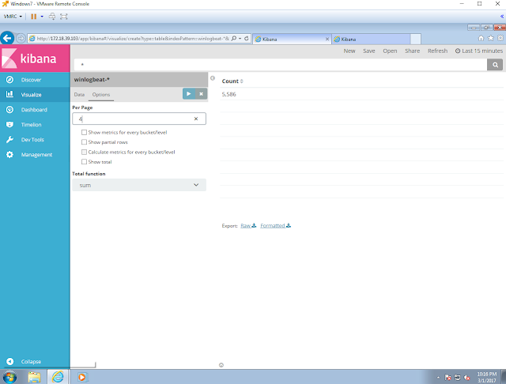Enable Show metrics for every bucket/level

(x=85, y=132)
